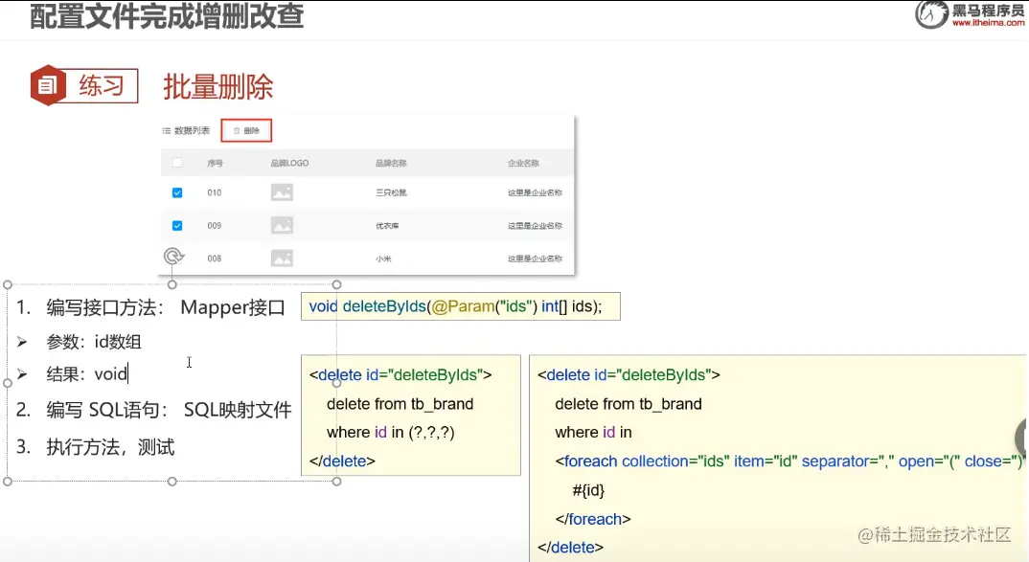Image resolution: width=1029 pixels, height=562 pixels.
Task: Uncheck the checkbox for the 优衣库 row
Action: coord(176,225)
